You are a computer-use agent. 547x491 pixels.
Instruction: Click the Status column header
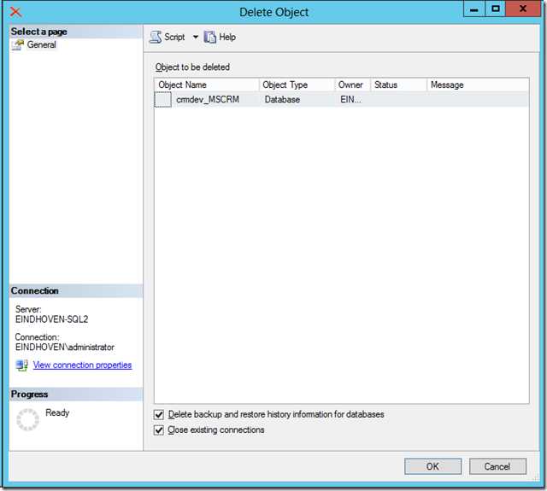399,85
